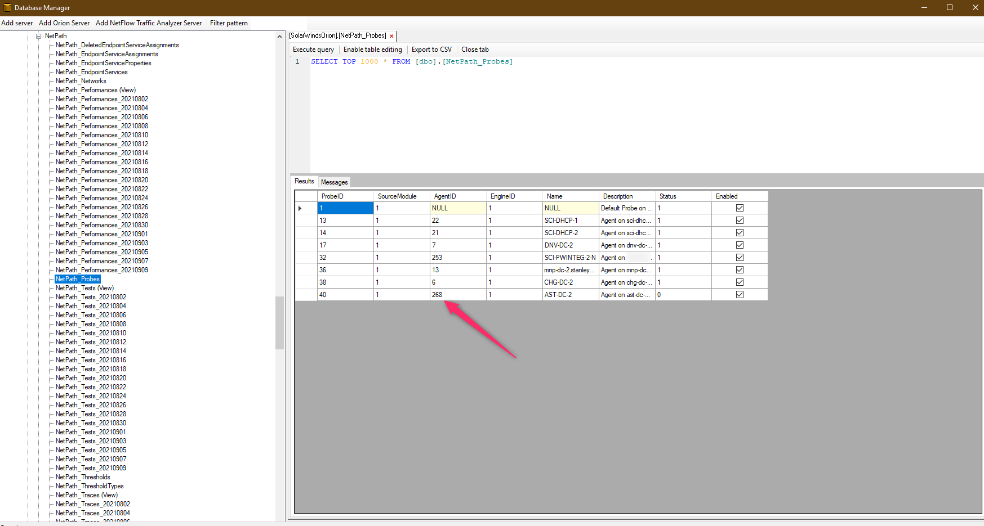
Task: Uncheck Enabled for ProbeID 1 row
Action: [740, 208]
